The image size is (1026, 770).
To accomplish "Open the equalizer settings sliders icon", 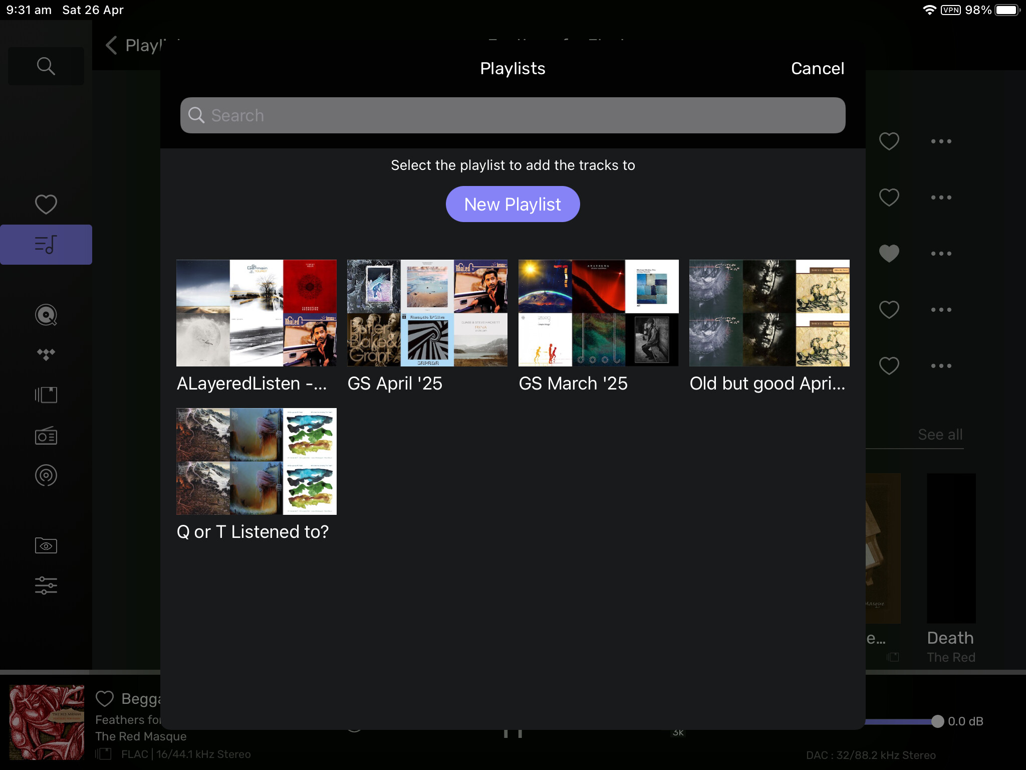I will [46, 585].
